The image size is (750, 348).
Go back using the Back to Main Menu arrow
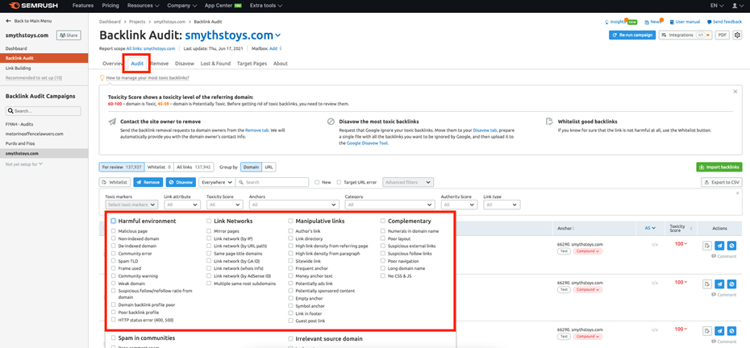[x=29, y=21]
